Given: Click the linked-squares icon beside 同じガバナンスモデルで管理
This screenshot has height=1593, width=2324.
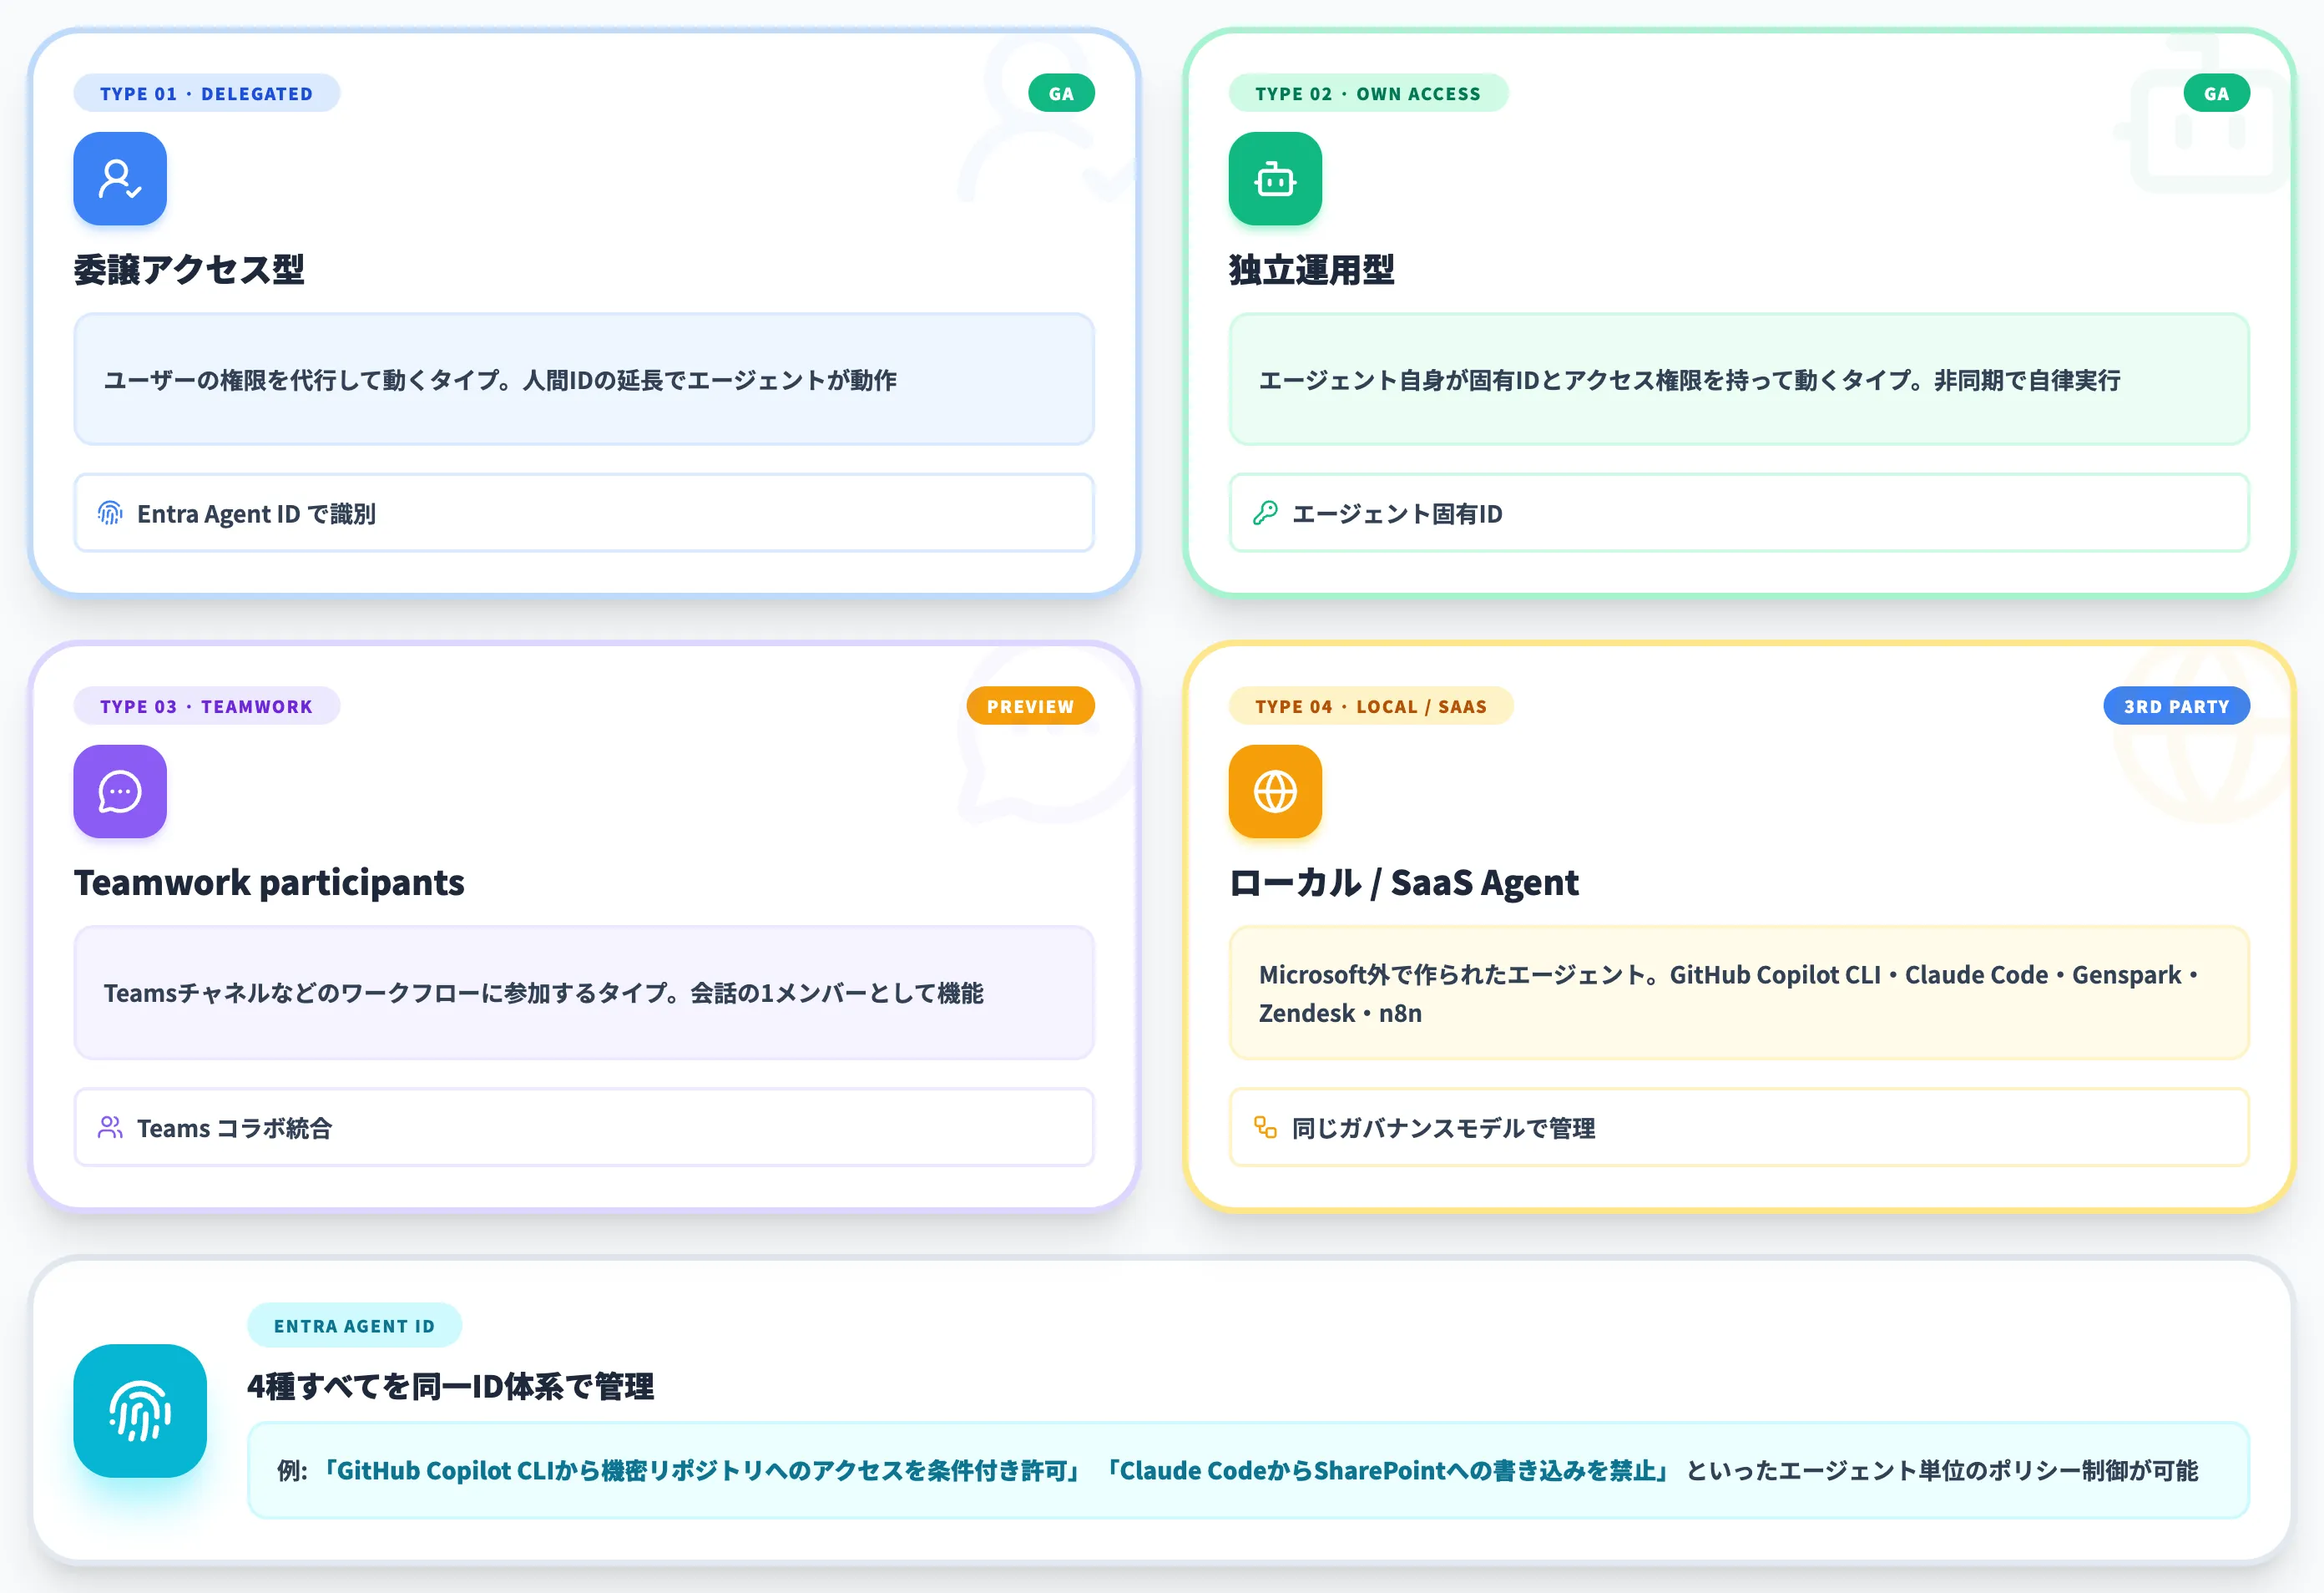Looking at the screenshot, I should click(x=1265, y=1128).
